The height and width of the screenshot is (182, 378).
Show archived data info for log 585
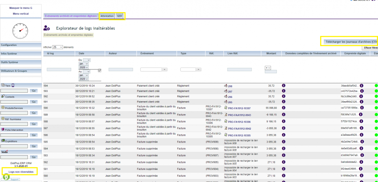284,141
